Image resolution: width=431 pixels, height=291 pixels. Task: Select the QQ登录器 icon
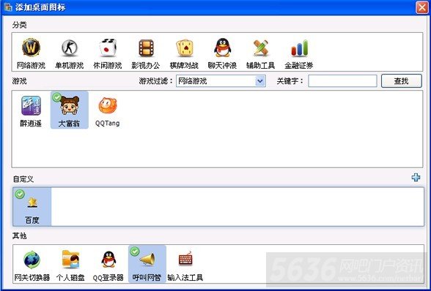pos(108,259)
